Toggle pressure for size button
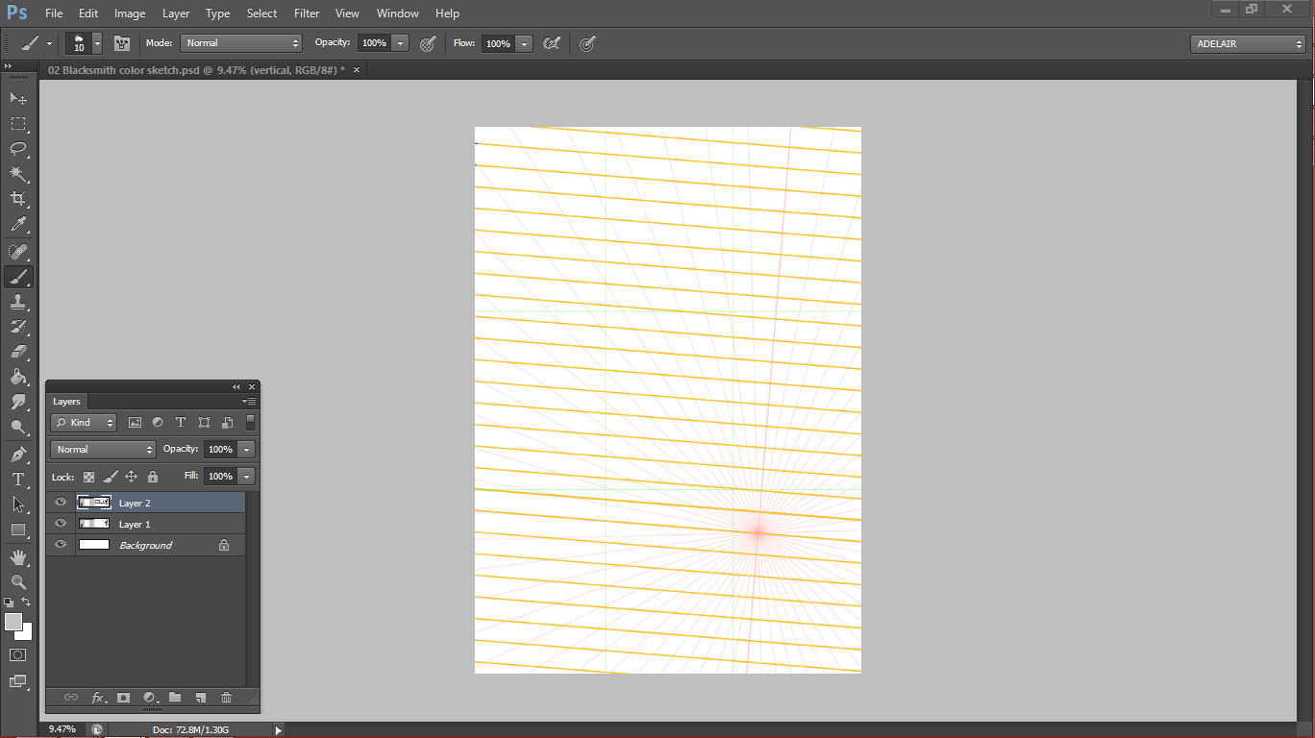The height and width of the screenshot is (738, 1315). coord(587,43)
